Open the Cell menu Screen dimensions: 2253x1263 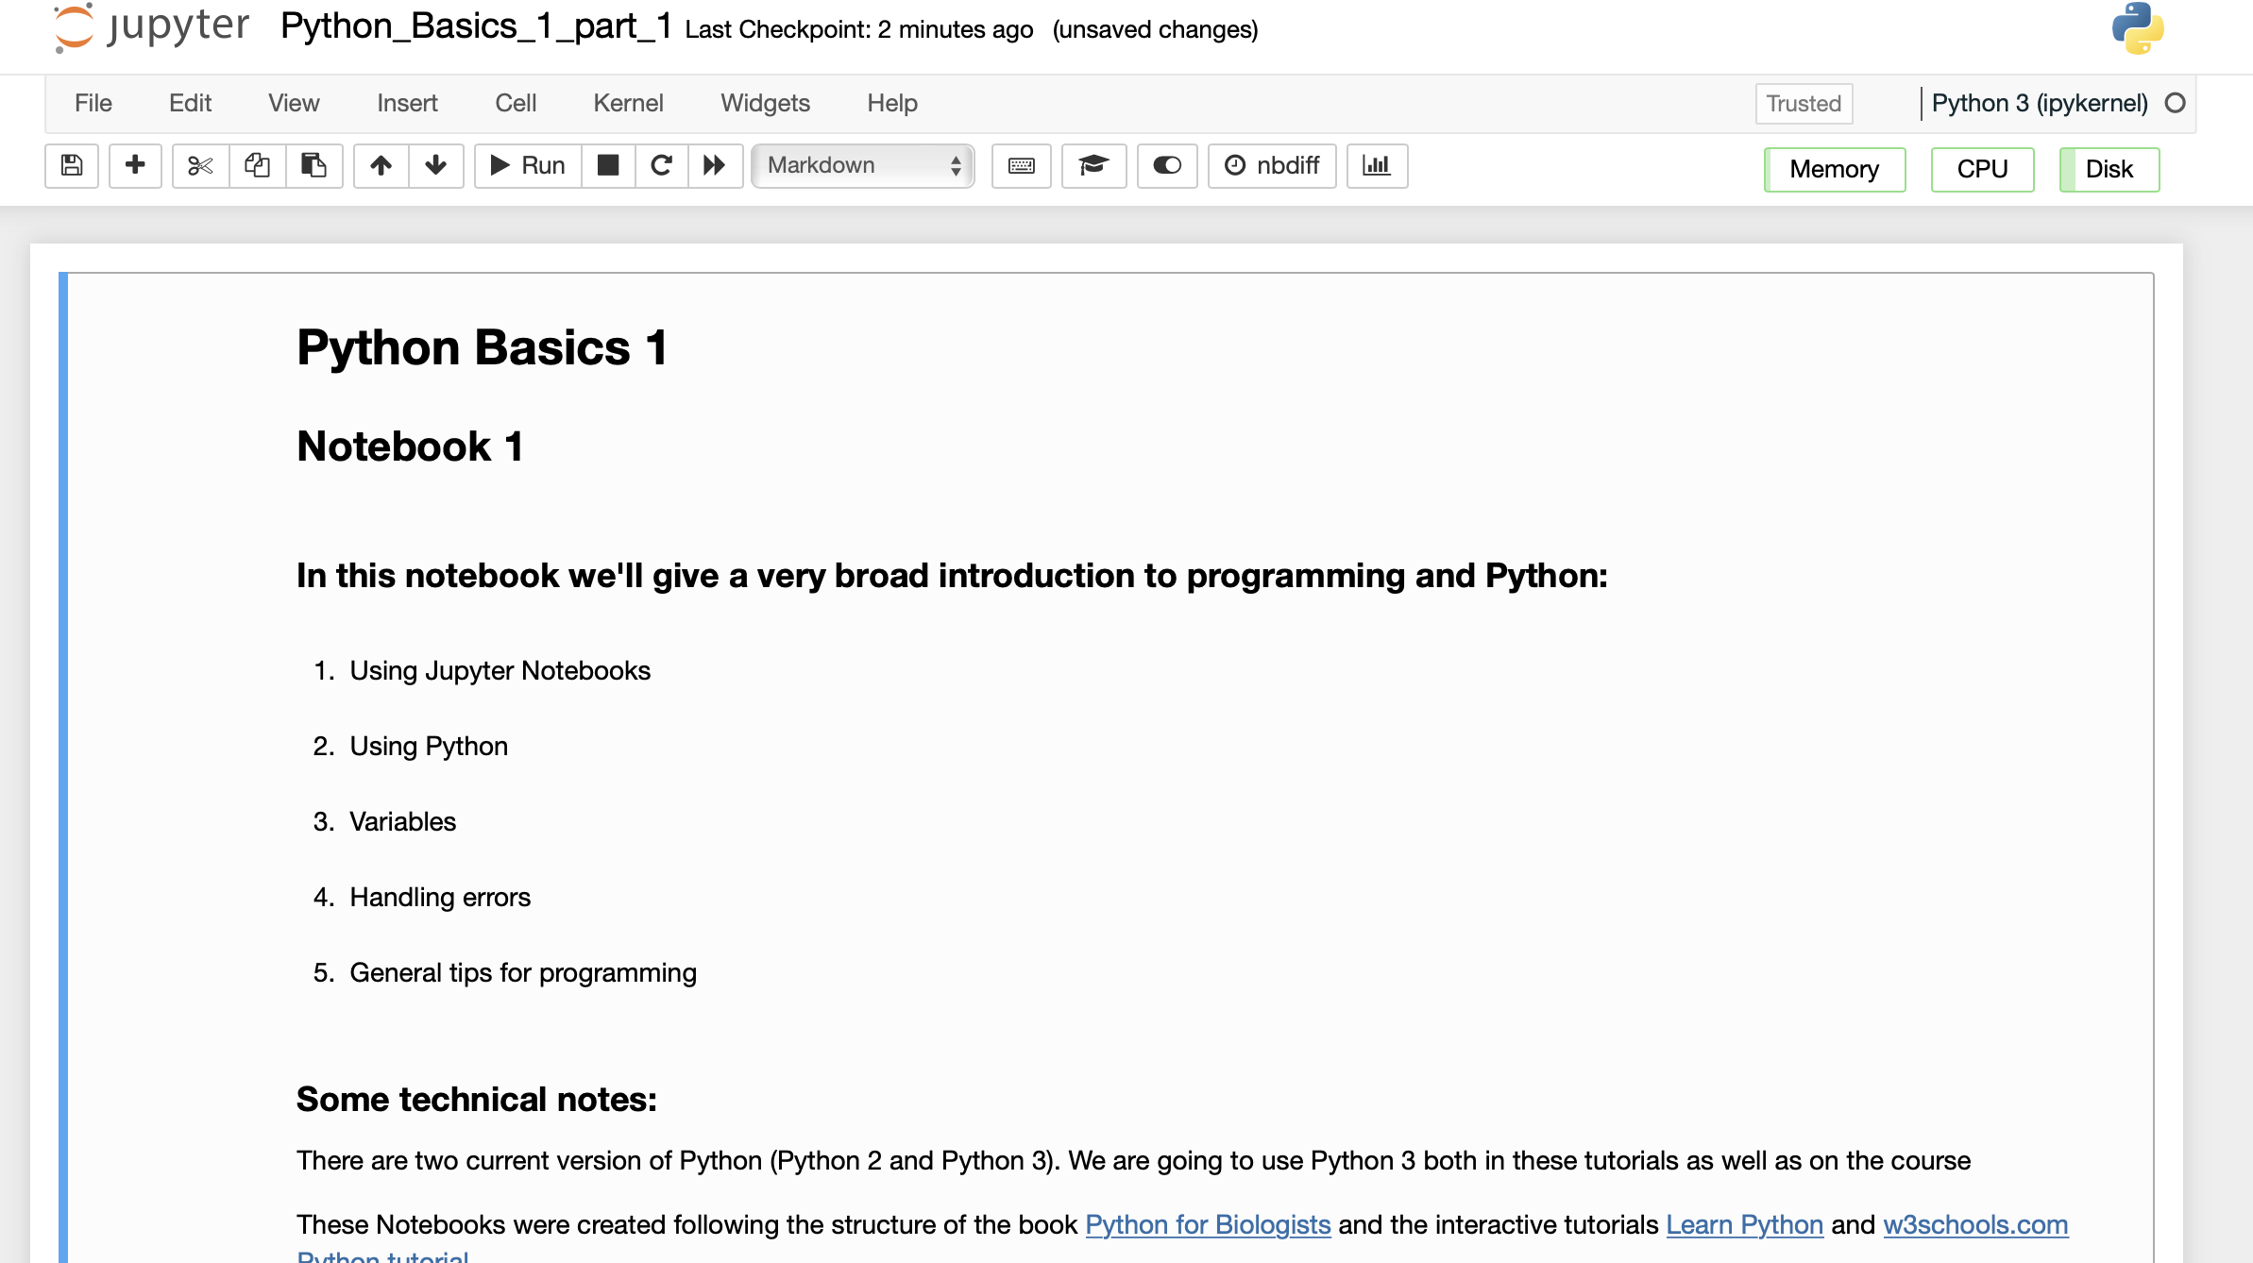(516, 103)
